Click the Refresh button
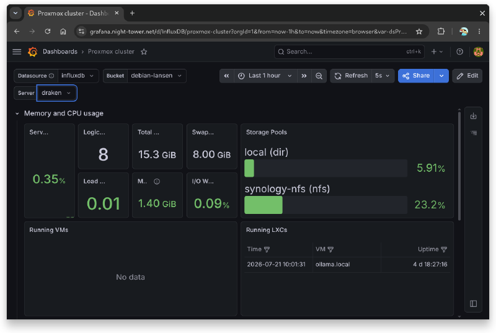 (351, 76)
